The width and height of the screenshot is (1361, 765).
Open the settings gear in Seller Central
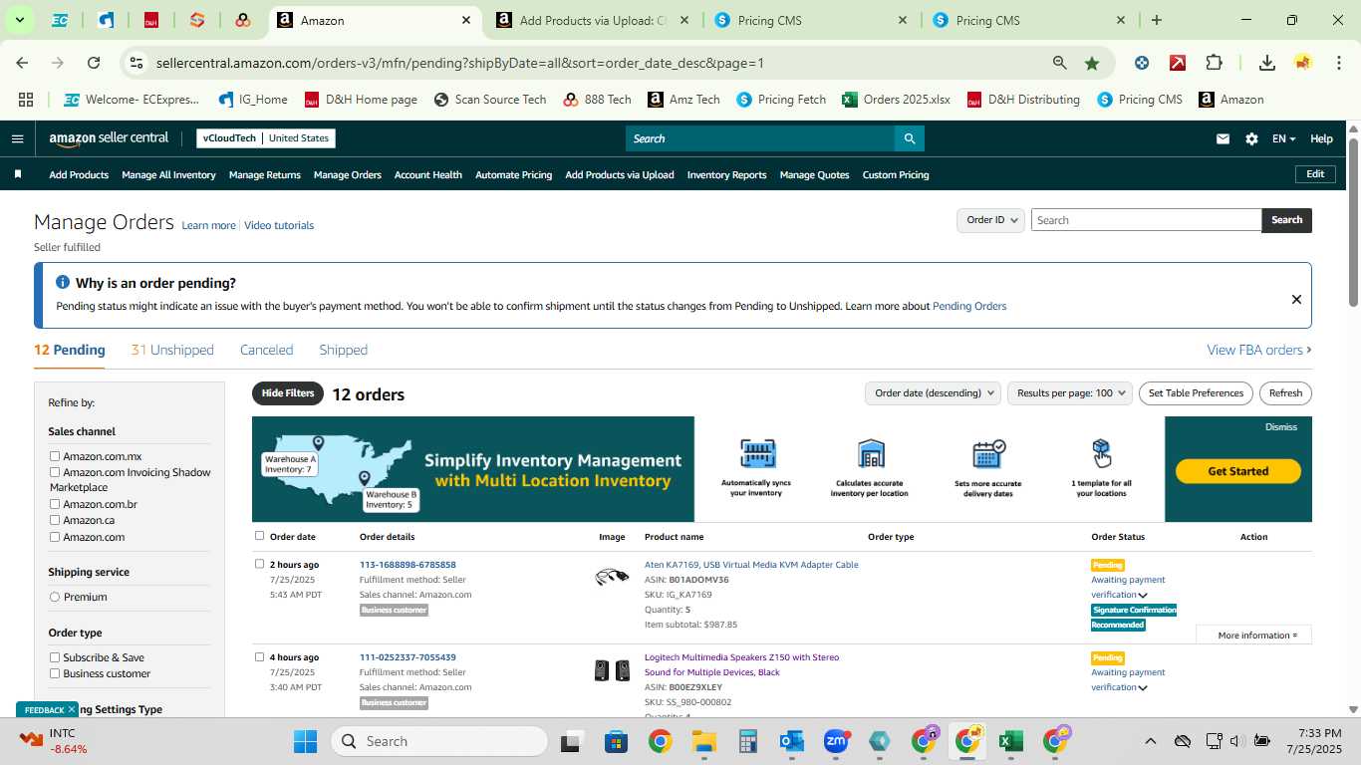pos(1251,138)
